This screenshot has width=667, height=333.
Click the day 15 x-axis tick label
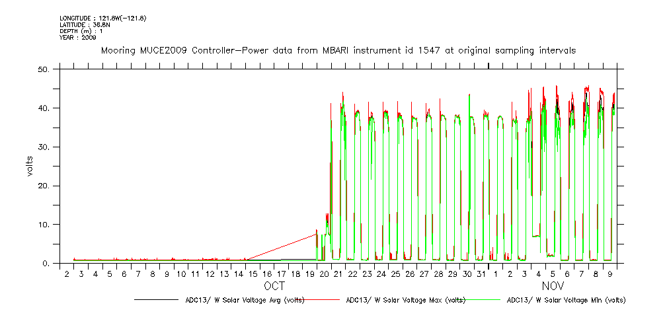tap(253, 274)
